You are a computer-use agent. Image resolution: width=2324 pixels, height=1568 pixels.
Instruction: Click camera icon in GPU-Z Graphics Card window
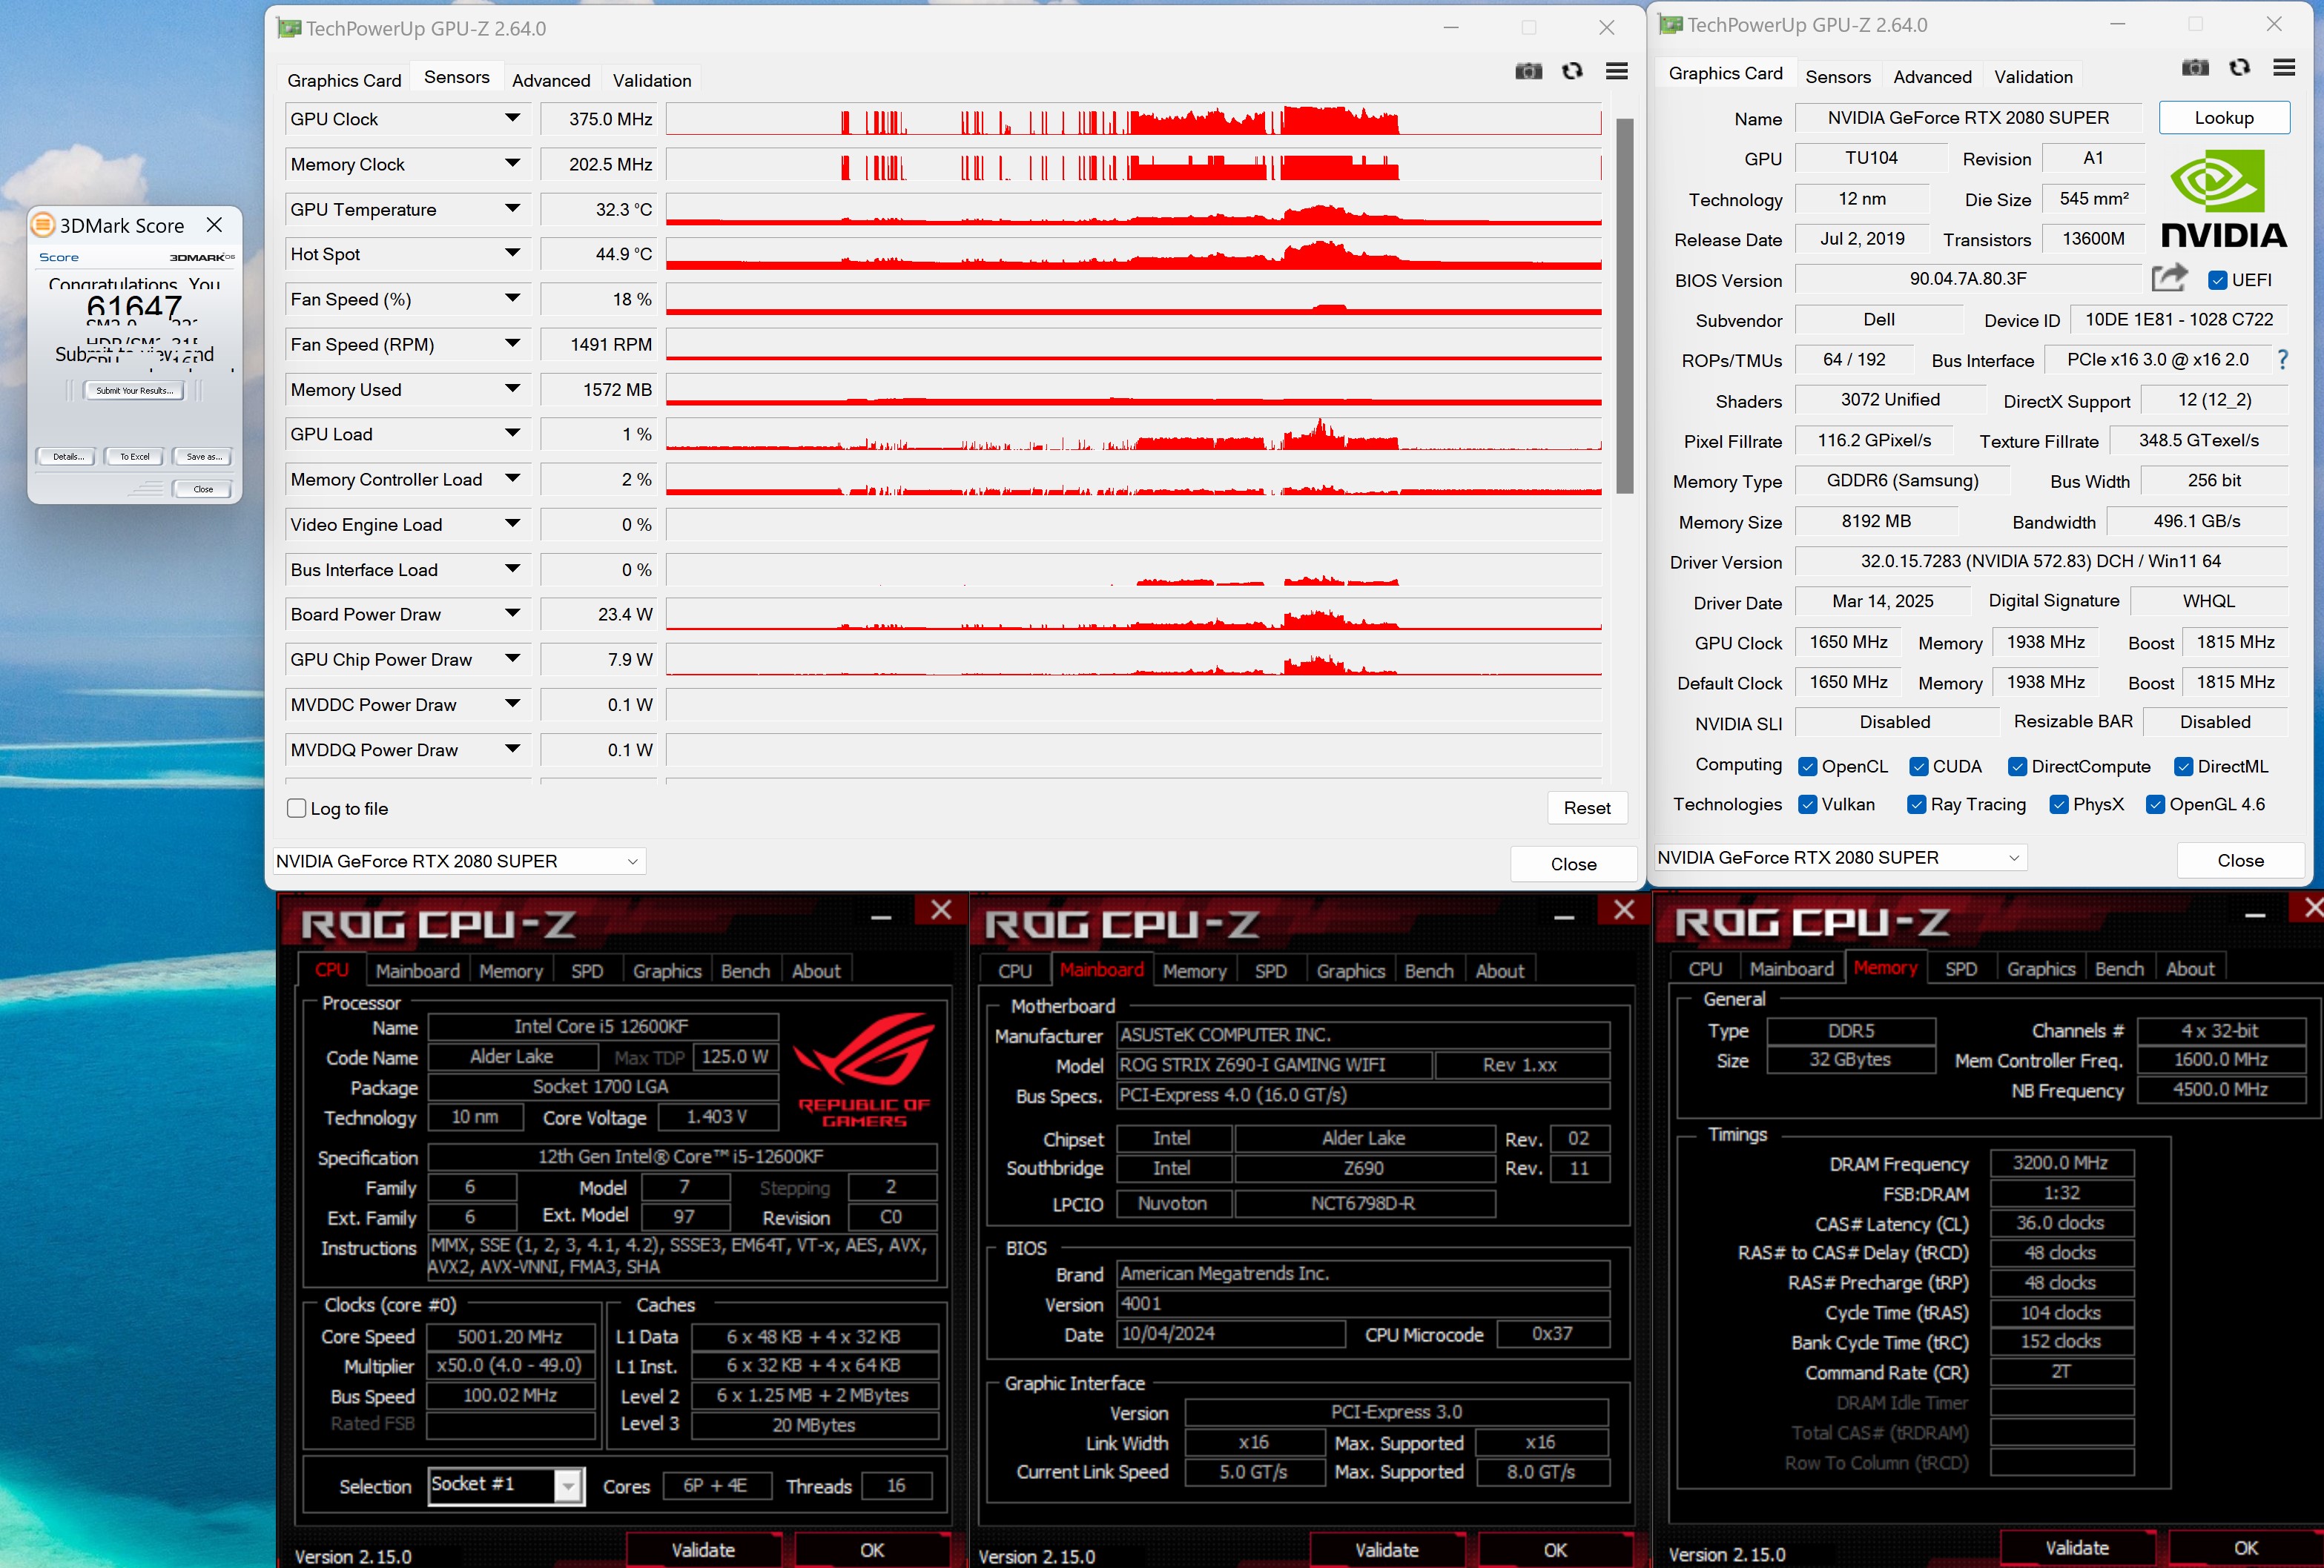[2195, 67]
